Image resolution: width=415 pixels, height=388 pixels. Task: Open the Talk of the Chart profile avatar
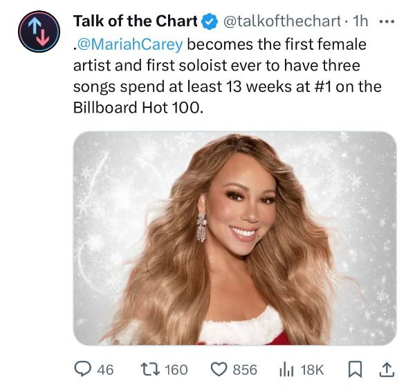click(x=39, y=32)
